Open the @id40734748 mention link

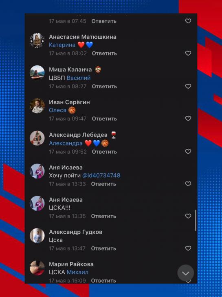tap(101, 176)
